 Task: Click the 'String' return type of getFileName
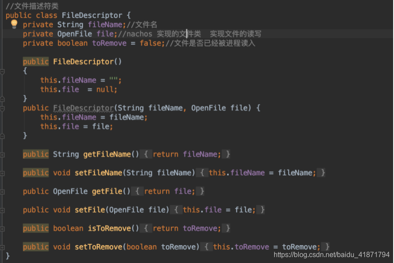pos(66,154)
